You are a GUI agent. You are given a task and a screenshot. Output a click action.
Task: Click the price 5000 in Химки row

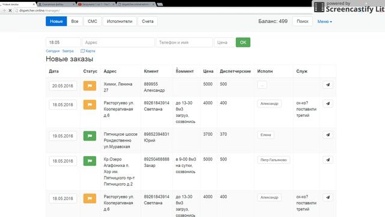(x=208, y=84)
